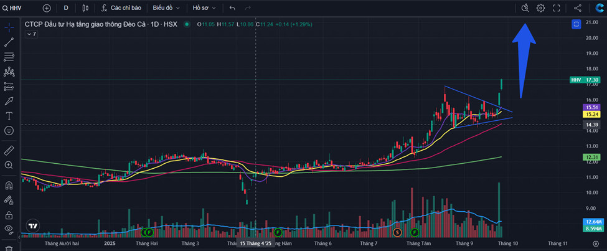The width and height of the screenshot is (607, 251).
Task: Open the Các chỉ báo indicators dialog
Action: pos(121,7)
